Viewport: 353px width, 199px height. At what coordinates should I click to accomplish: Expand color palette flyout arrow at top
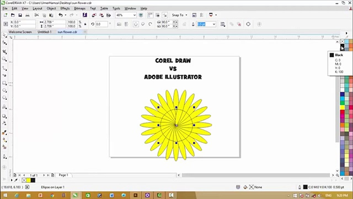347,33
